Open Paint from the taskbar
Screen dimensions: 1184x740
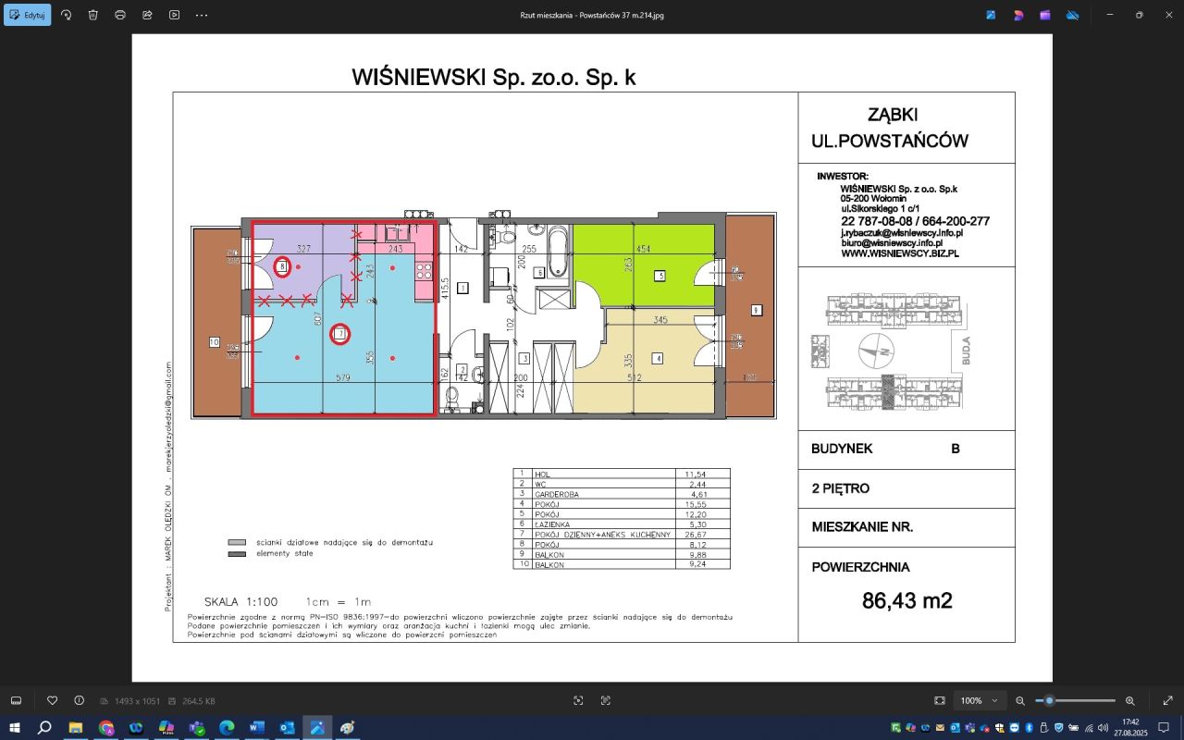(348, 728)
